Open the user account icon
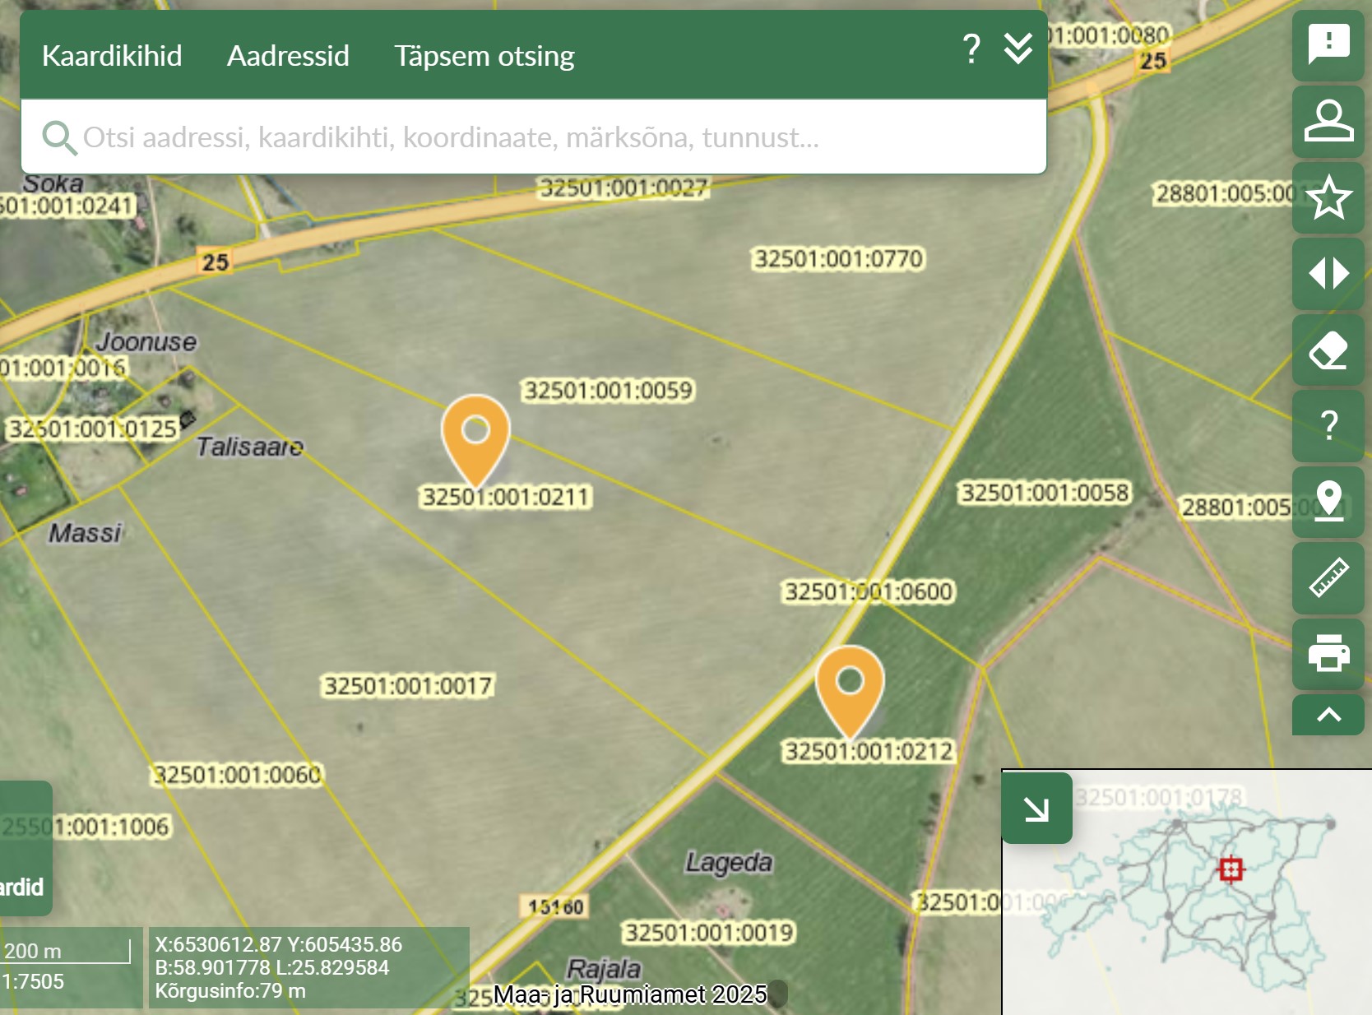The image size is (1372, 1015). coord(1328,121)
